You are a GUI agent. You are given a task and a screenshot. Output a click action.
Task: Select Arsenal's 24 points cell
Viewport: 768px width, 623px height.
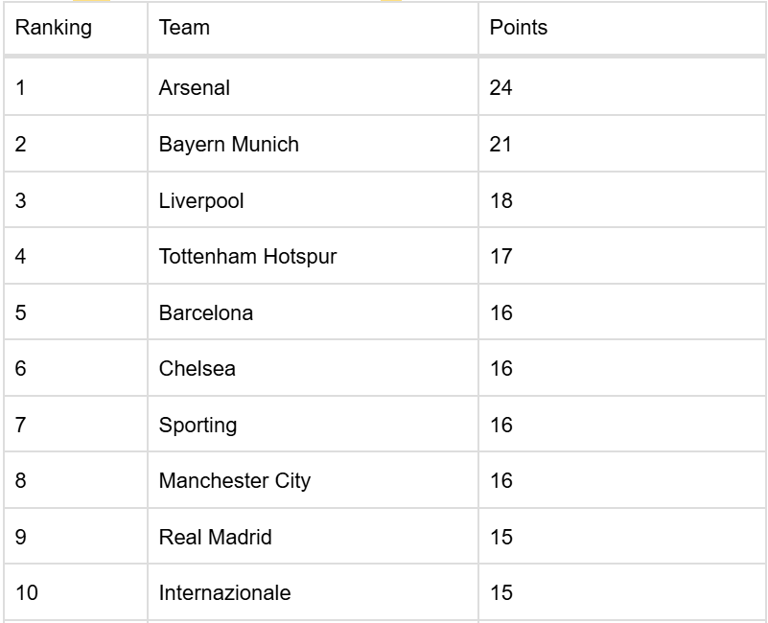click(x=501, y=88)
